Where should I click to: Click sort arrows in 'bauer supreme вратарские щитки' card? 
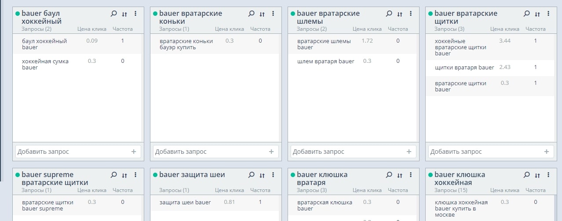124,175
